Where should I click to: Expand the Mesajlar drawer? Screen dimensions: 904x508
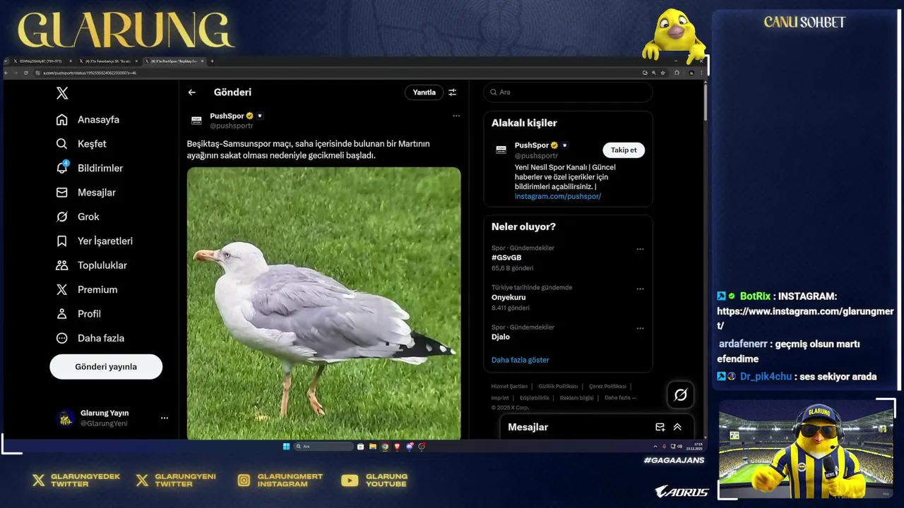point(677,427)
